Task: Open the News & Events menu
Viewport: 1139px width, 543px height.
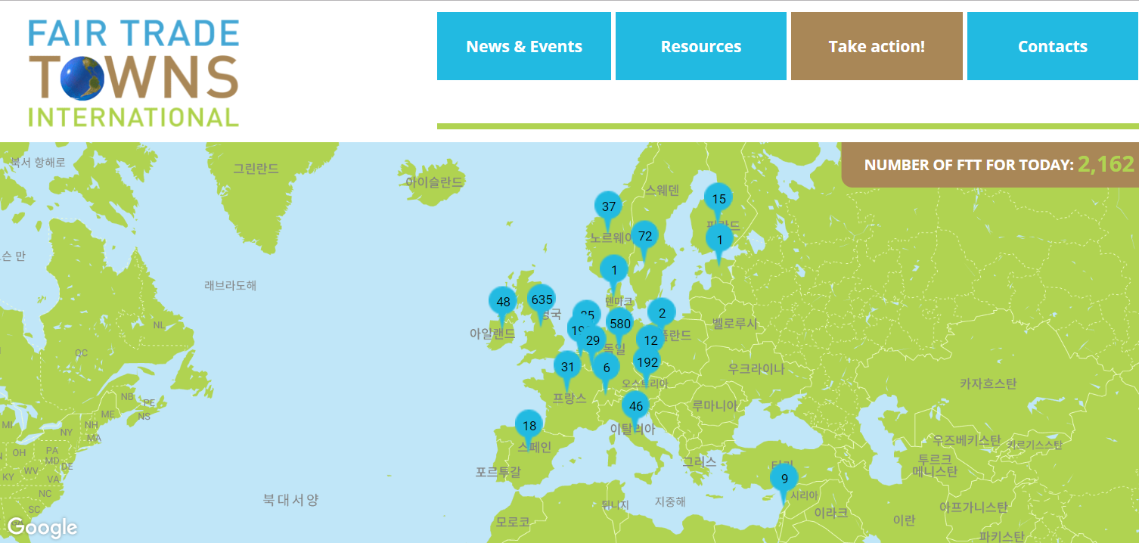Action: 523,46
